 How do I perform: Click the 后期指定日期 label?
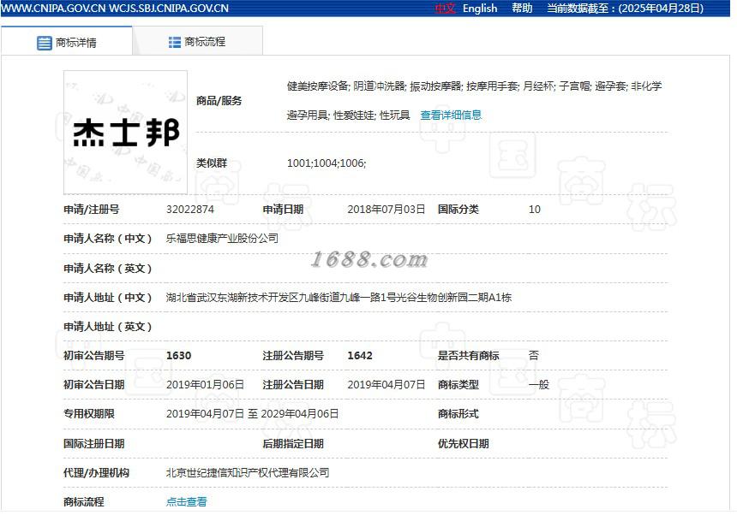click(x=293, y=443)
